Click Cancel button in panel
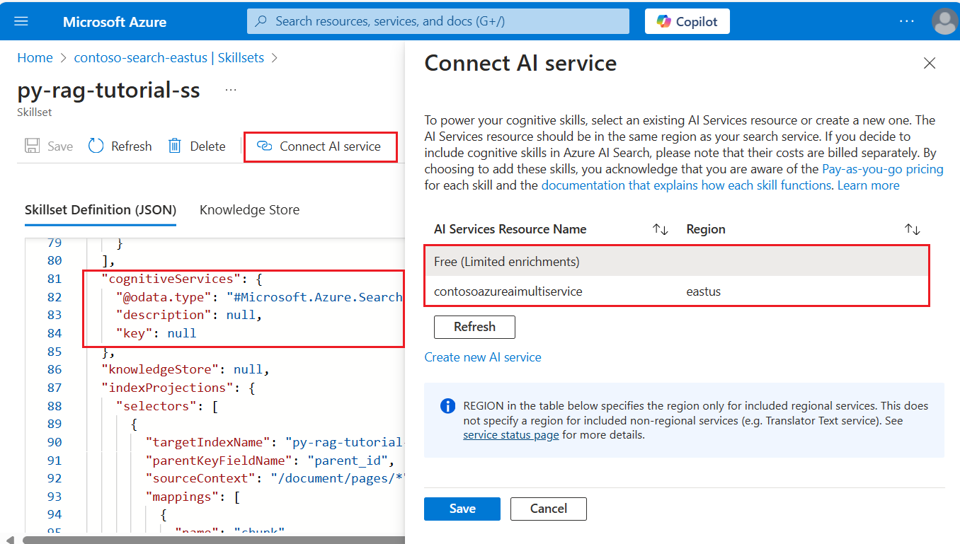960x544 pixels. [x=549, y=509]
